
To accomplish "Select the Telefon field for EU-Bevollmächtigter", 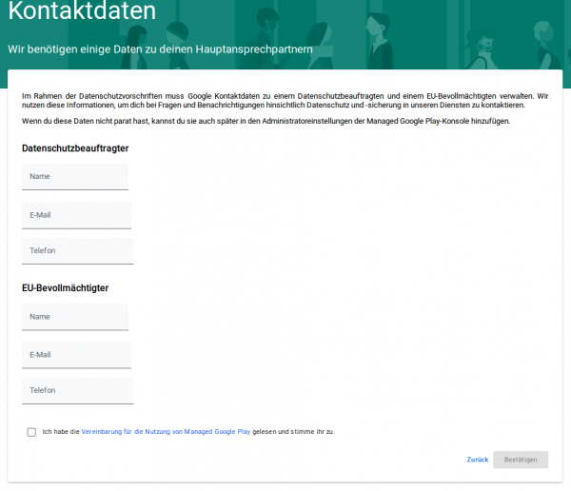I will (x=77, y=390).
